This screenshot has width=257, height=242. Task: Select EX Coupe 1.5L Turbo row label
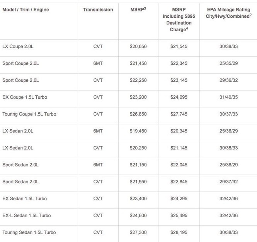pos(25,97)
